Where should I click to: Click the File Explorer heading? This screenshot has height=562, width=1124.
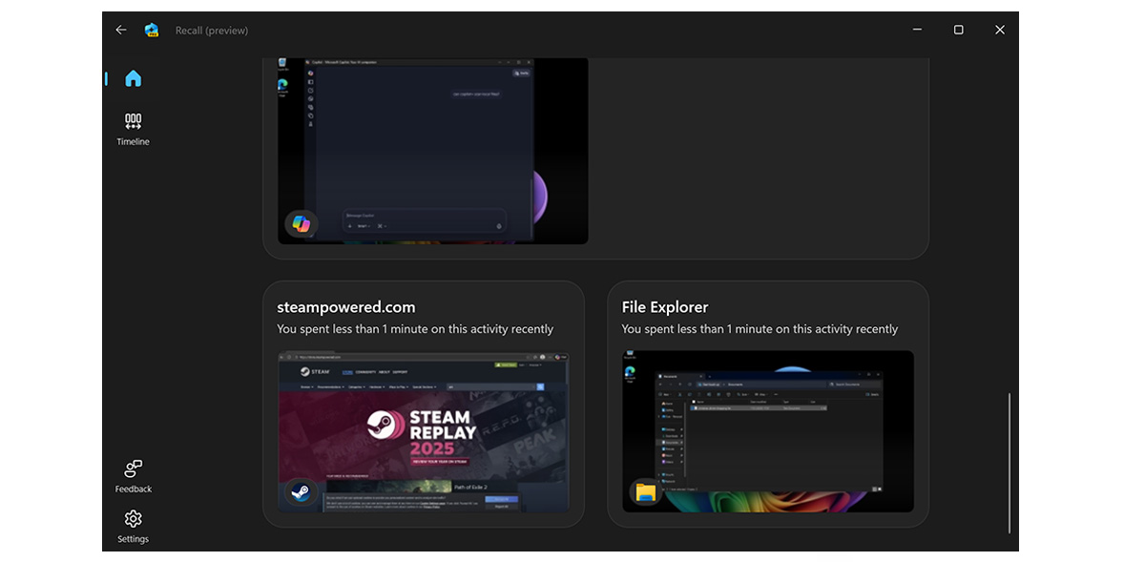pos(664,306)
